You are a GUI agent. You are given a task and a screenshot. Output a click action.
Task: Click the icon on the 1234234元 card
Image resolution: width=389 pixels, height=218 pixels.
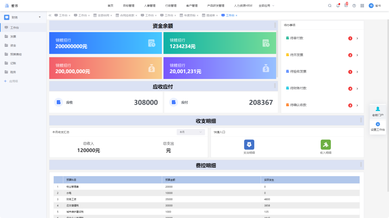(x=266, y=43)
